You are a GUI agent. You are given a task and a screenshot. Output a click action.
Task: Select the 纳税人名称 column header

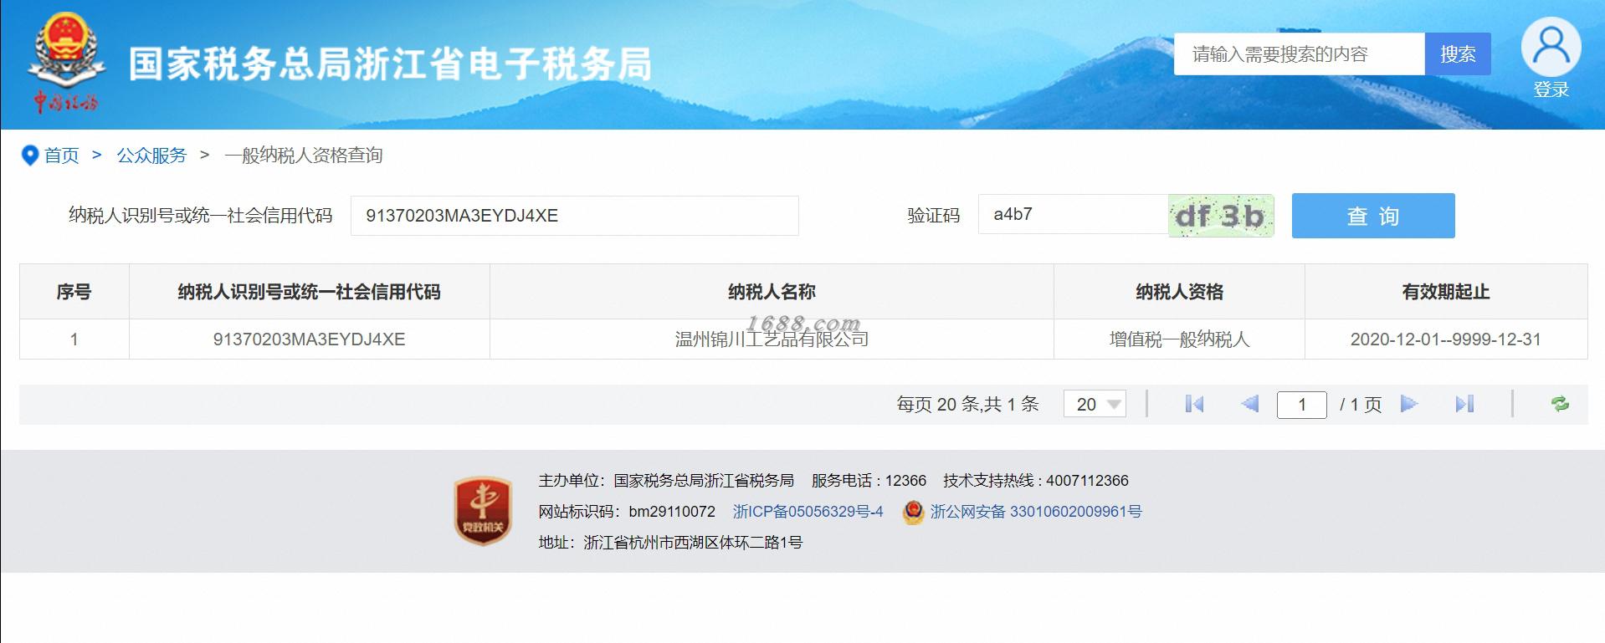(772, 292)
